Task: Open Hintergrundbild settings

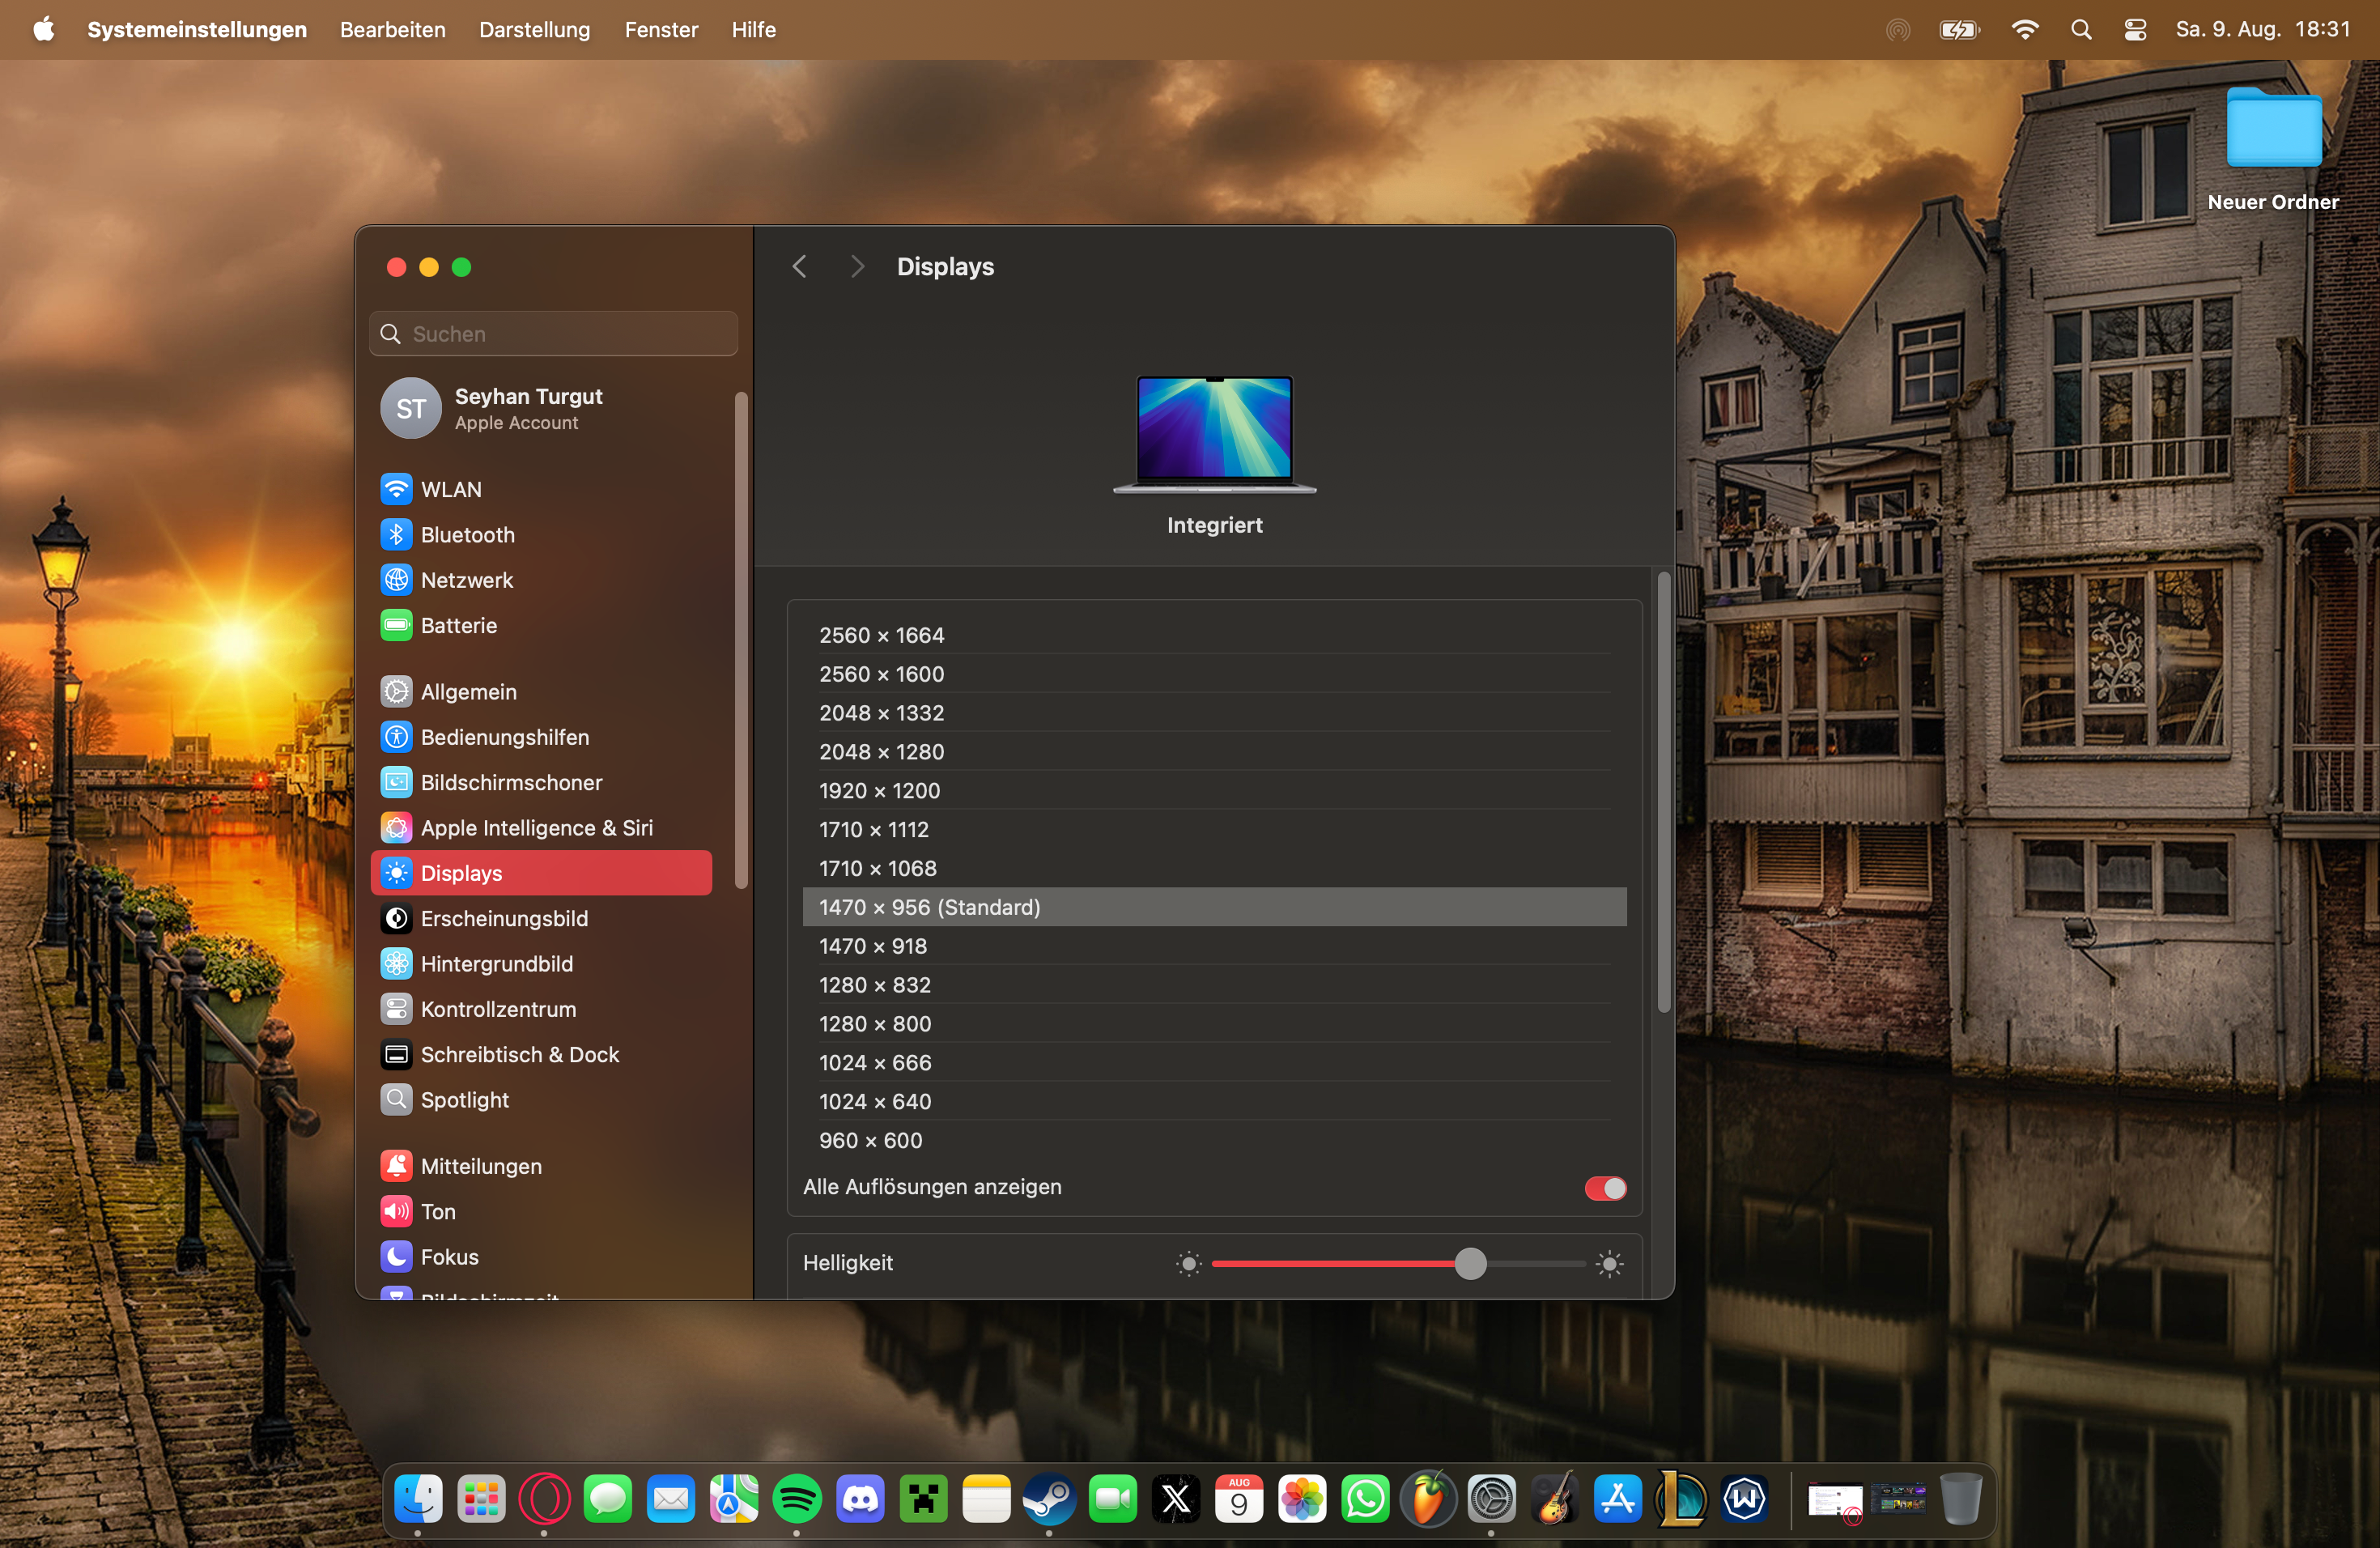Action: coord(541,964)
